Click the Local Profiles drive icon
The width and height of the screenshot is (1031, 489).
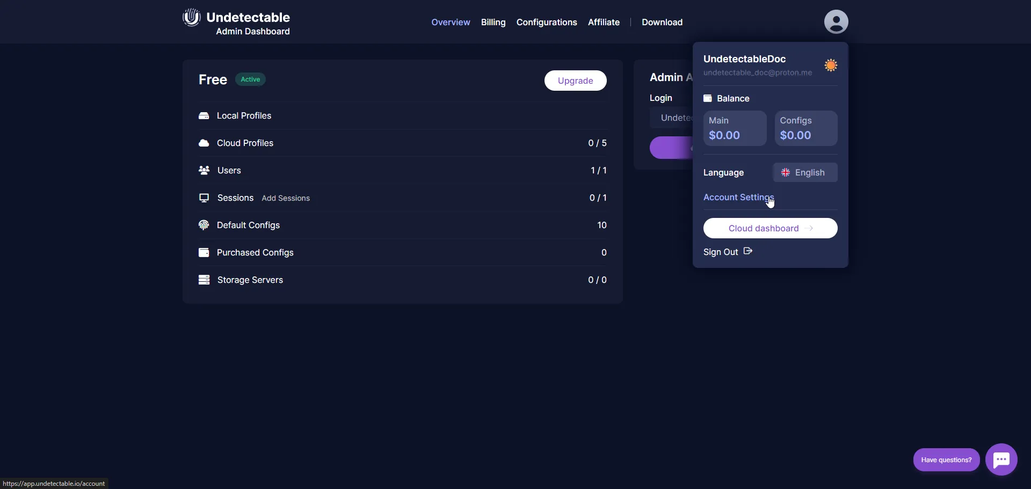pyautogui.click(x=204, y=115)
